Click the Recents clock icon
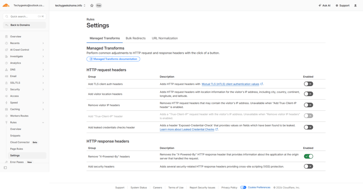 [6, 43]
